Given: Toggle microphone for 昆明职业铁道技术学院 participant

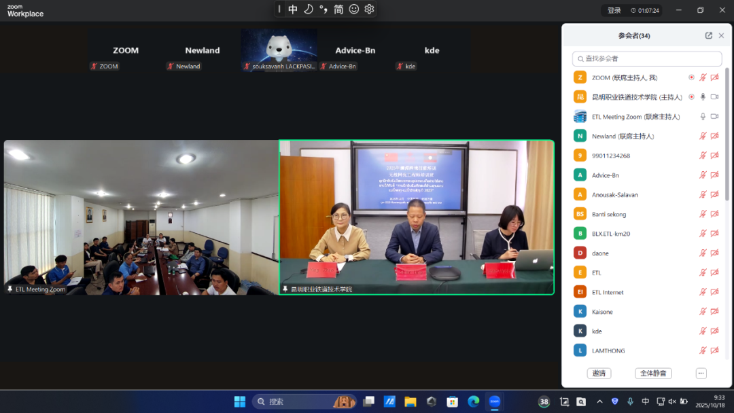Looking at the screenshot, I should 703,97.
